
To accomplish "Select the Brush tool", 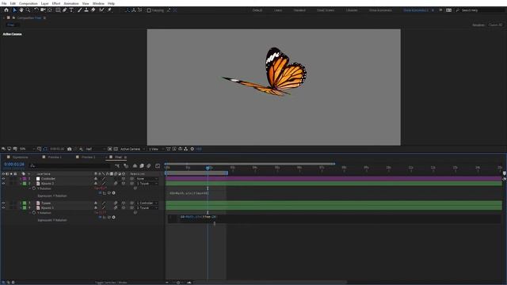I will click(x=79, y=10).
